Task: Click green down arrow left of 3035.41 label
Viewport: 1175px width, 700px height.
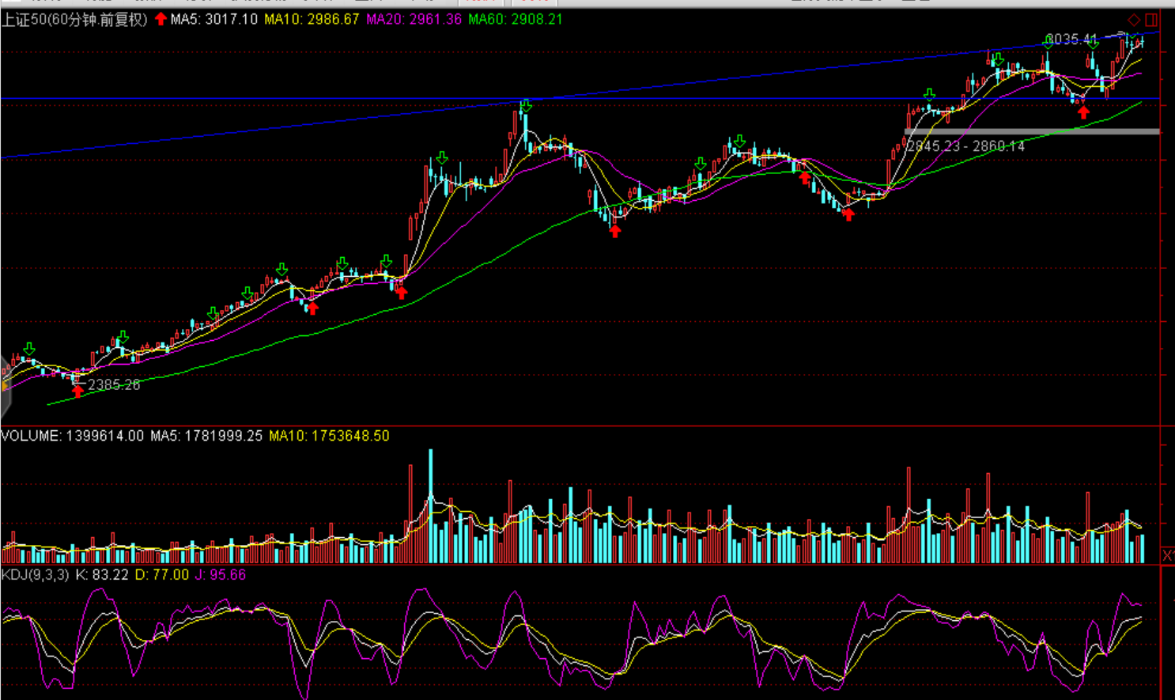Action: coord(1048,43)
